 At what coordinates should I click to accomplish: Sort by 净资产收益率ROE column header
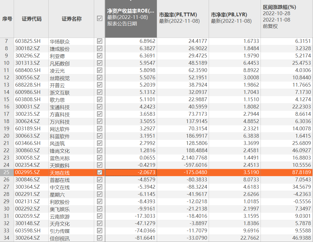[x=131, y=19]
